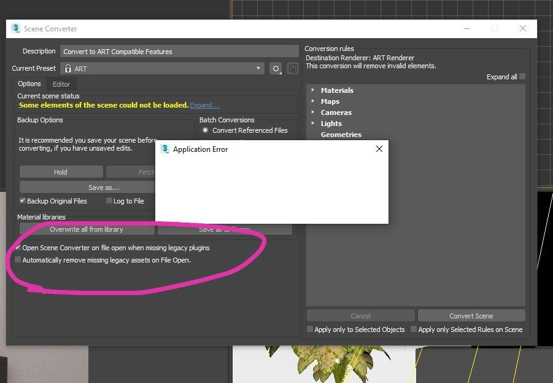
Task: Select the Geometries rule group
Action: coord(341,135)
